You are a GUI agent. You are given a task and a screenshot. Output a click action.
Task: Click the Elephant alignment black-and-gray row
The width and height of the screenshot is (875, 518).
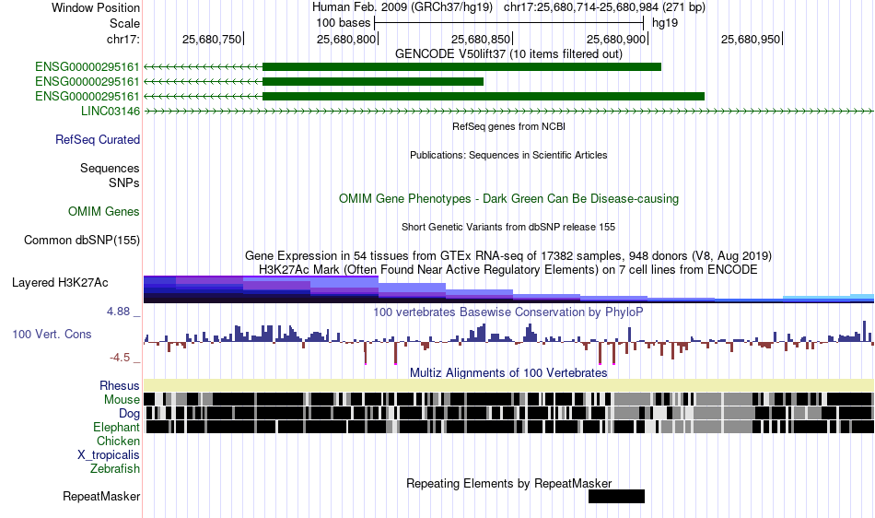[x=509, y=427]
